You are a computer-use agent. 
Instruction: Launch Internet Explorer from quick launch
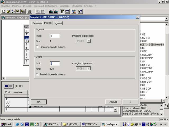17,124
